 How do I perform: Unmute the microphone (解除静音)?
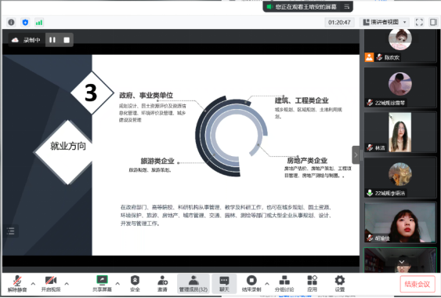17,284
